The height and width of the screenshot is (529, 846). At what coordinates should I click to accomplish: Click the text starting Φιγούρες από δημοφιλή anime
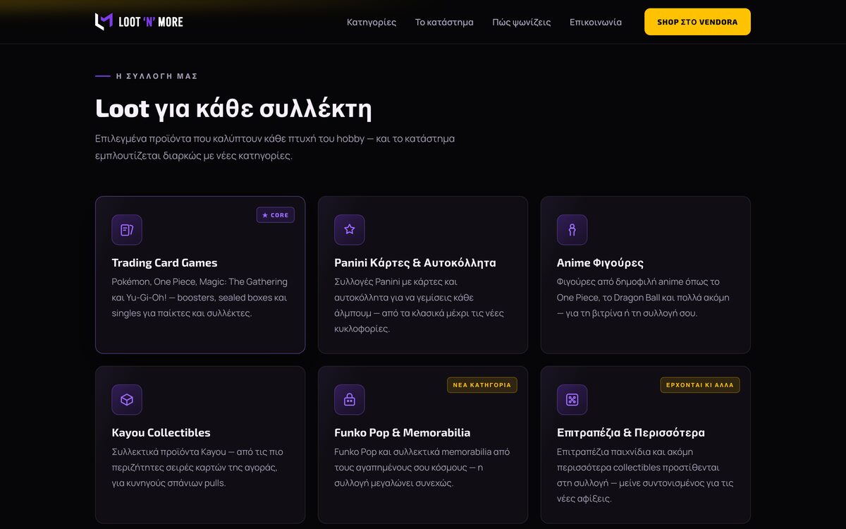tap(643, 298)
